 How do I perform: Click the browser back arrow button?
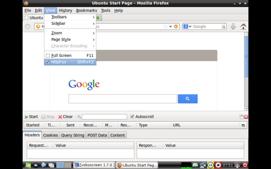pyautogui.click(x=28, y=27)
